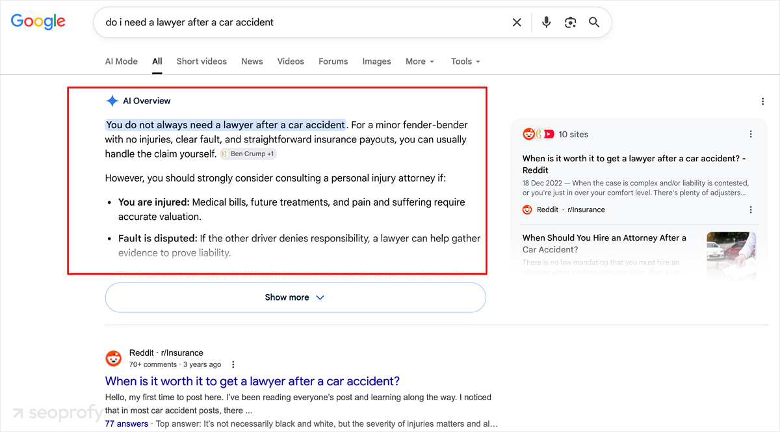Click the car accident thumbnail image
780x432 pixels.
731,256
